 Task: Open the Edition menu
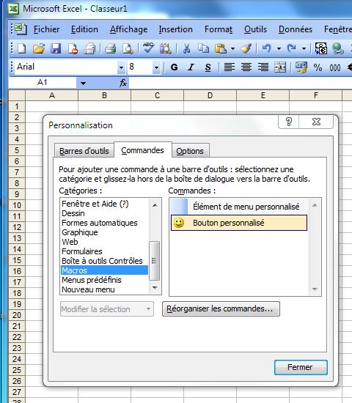pos(84,29)
